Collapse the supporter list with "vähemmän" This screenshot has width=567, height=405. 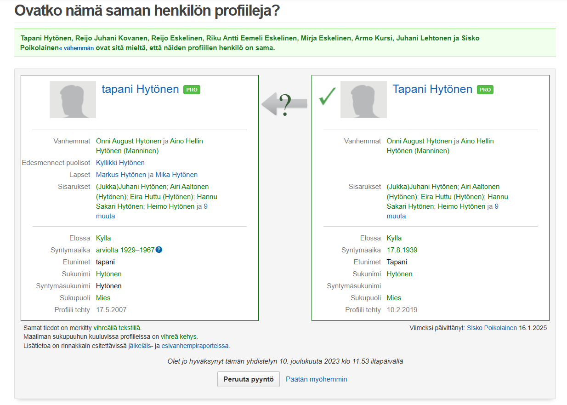[77, 48]
